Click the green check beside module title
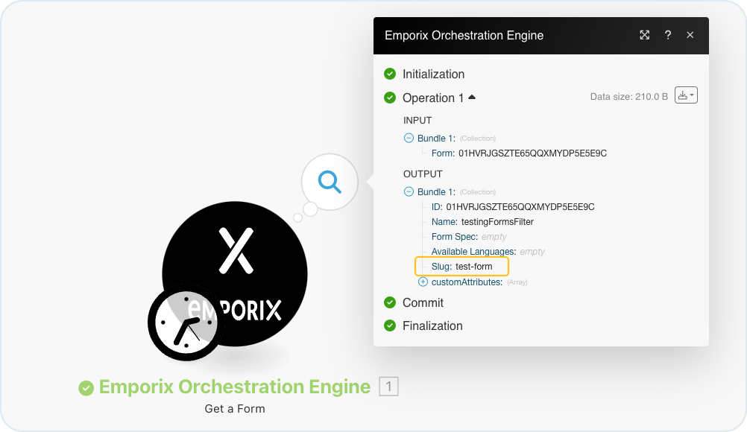 86,388
